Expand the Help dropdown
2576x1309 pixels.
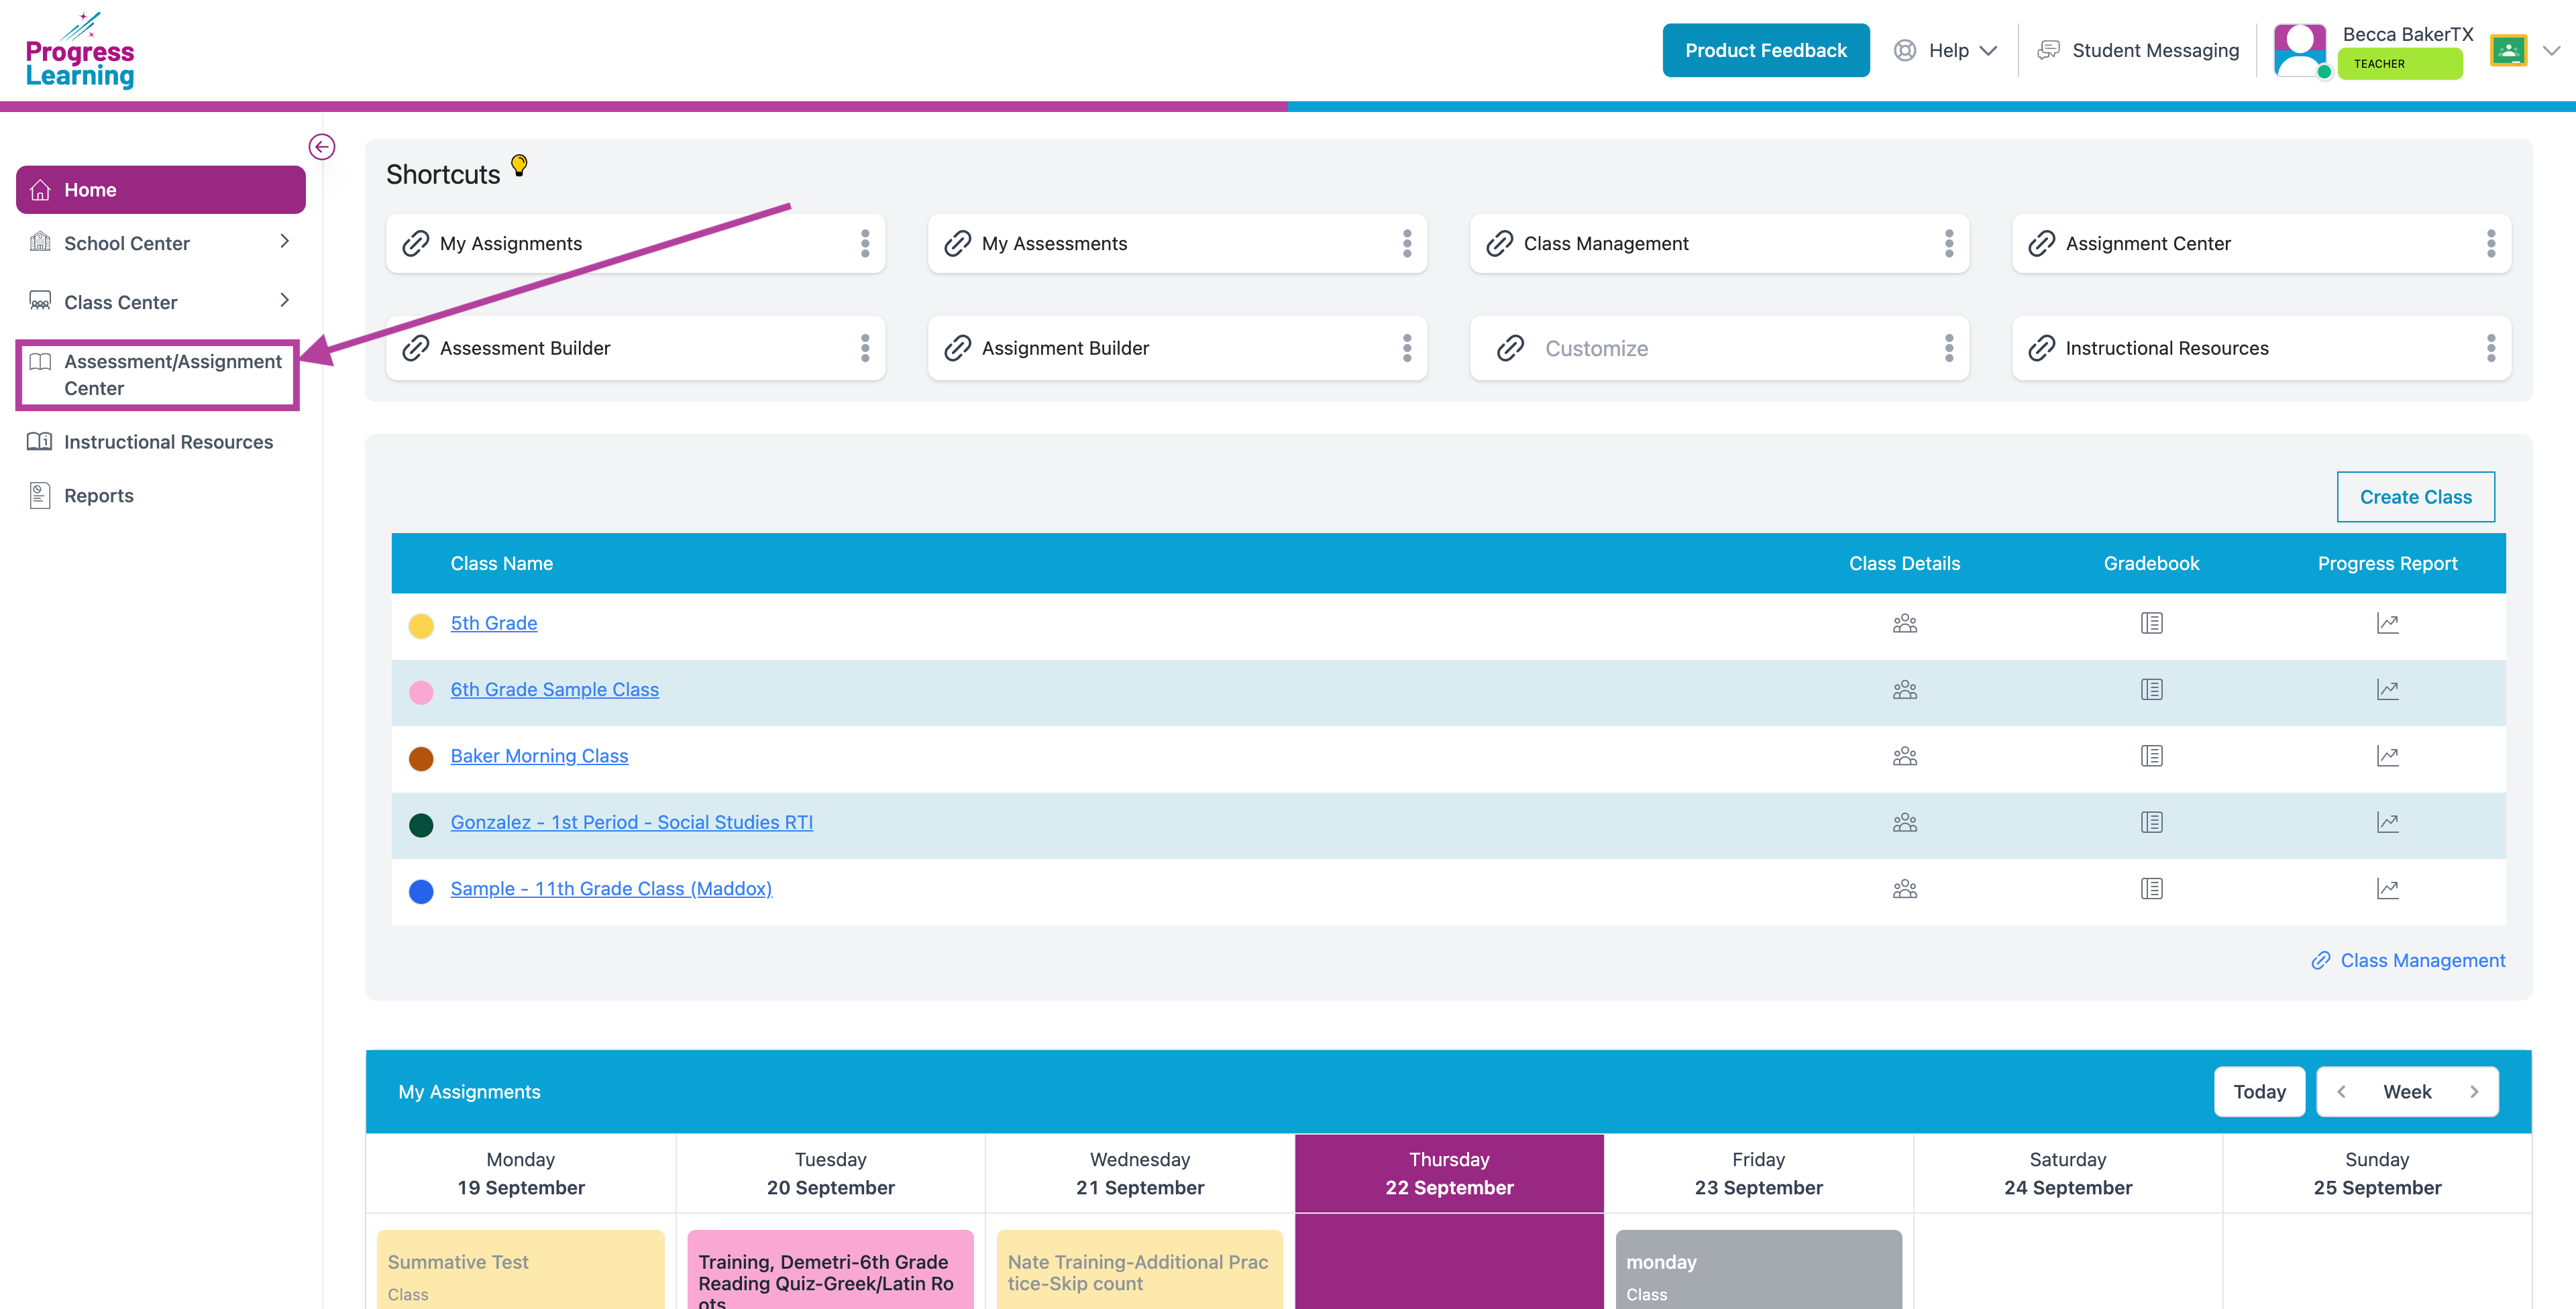click(1945, 50)
